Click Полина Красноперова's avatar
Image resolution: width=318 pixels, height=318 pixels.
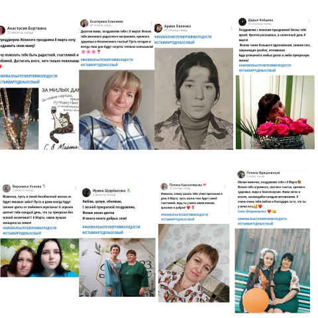(x=164, y=186)
